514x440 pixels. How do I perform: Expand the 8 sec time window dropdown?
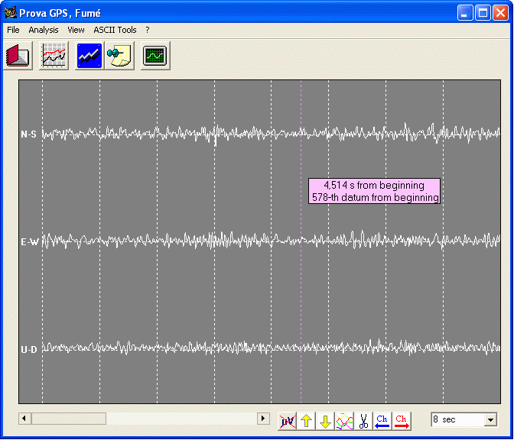[490, 420]
